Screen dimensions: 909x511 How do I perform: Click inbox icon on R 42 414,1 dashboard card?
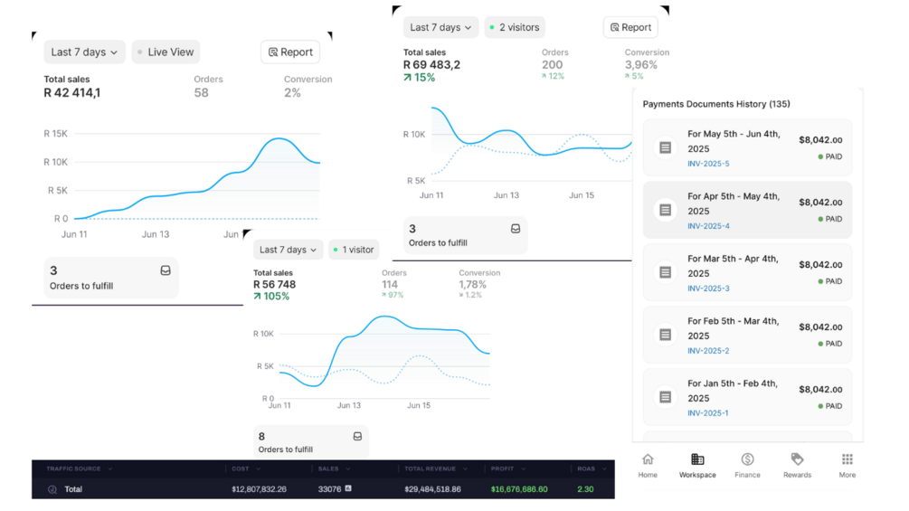click(166, 270)
